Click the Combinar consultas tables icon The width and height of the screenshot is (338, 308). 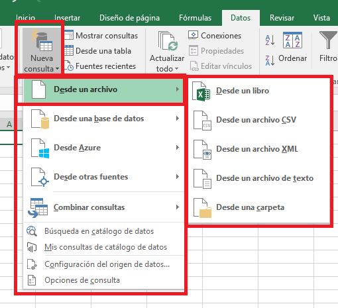click(x=38, y=208)
